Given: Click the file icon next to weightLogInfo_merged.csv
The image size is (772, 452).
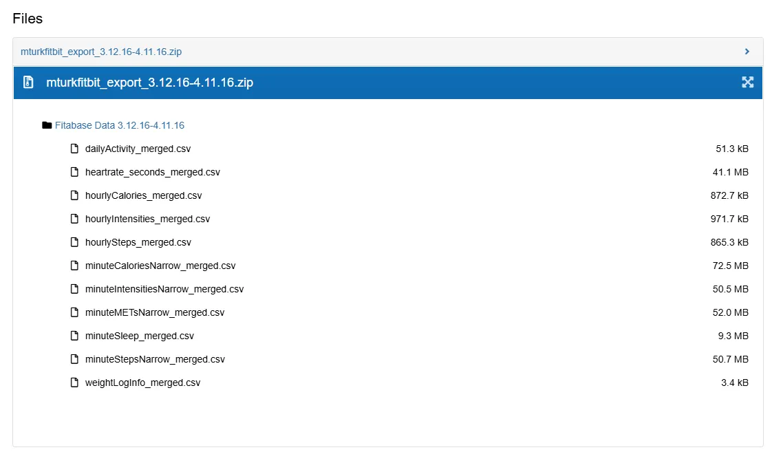Looking at the screenshot, I should 74,383.
